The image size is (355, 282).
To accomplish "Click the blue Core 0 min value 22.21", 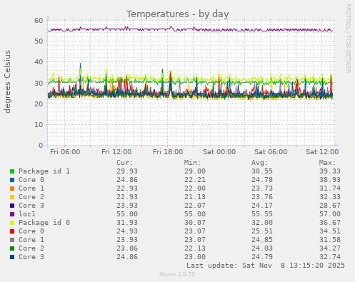I will click(195, 180).
